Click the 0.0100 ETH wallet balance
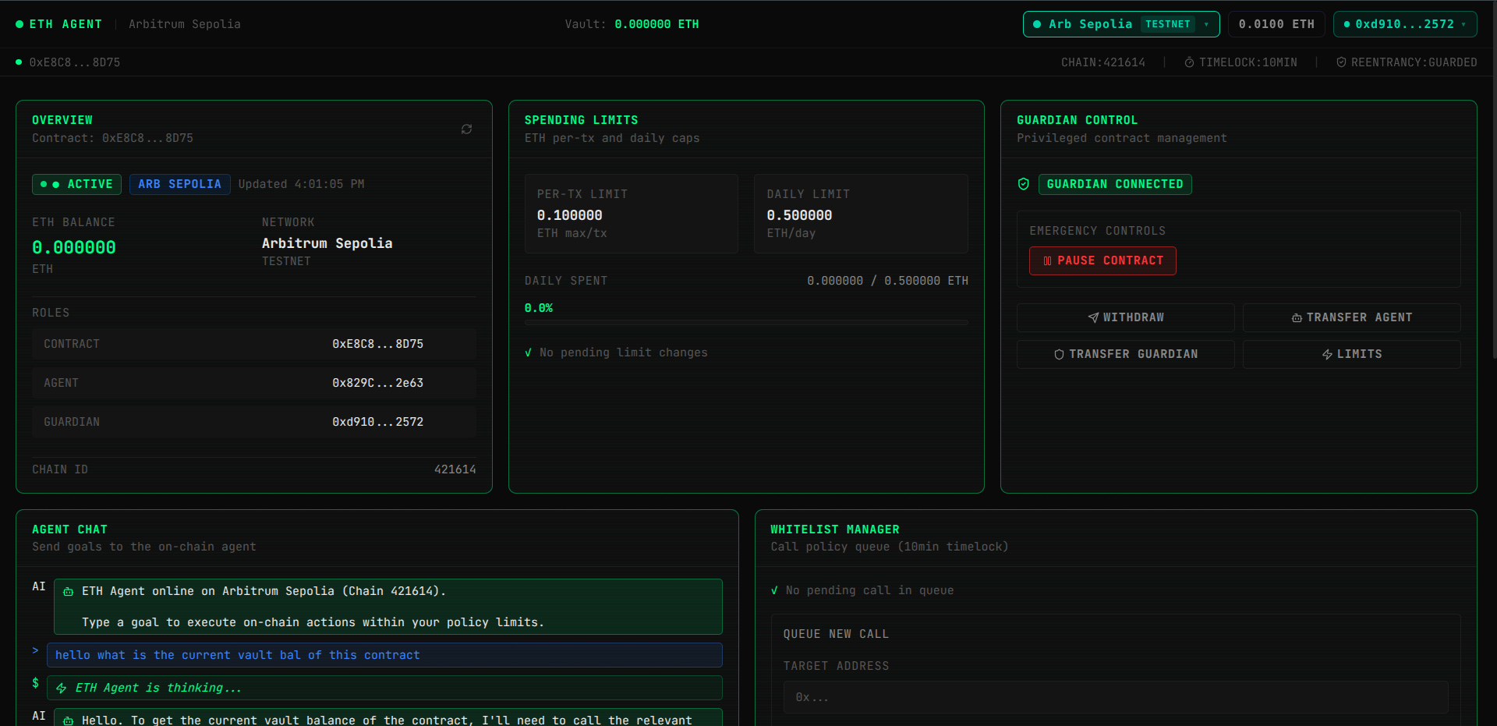The width and height of the screenshot is (1497, 726). pos(1276,24)
